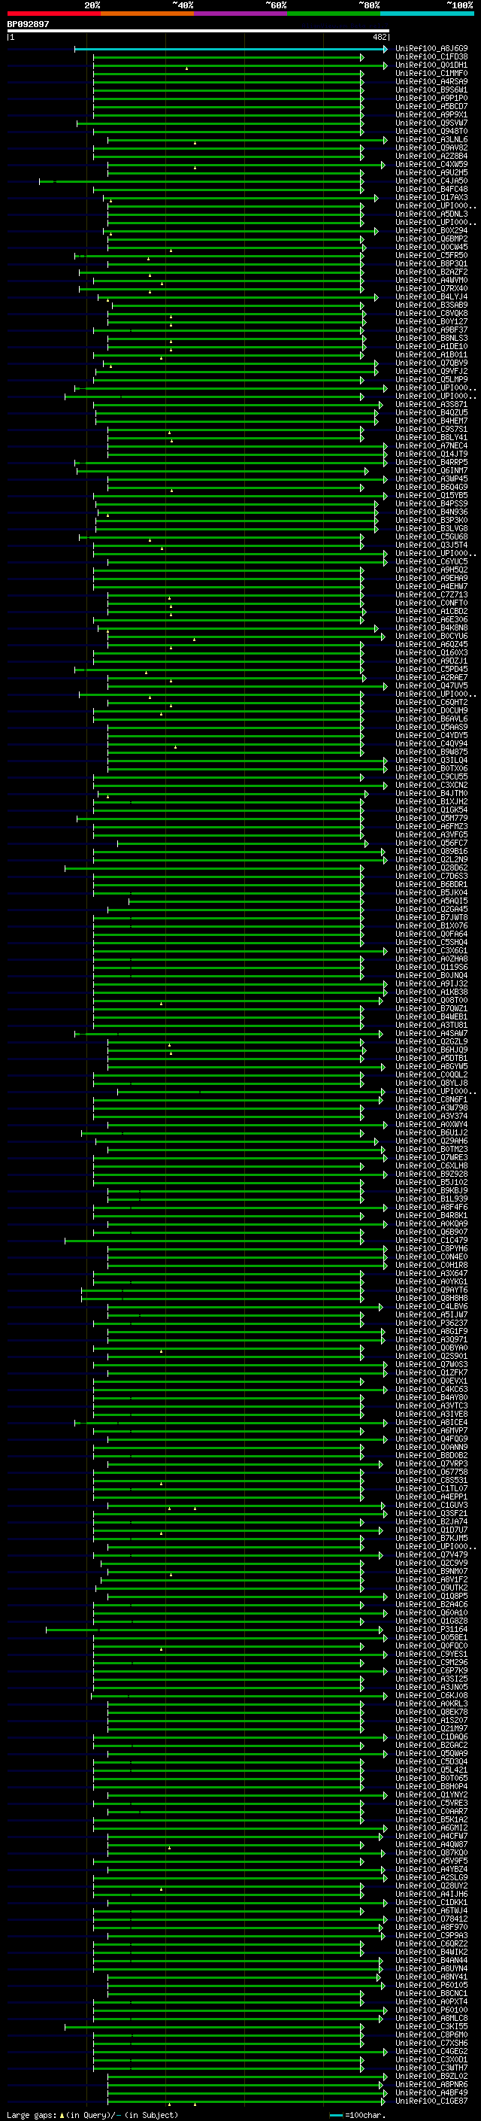Click the white query sequence bar
The width and height of the screenshot is (481, 2121).
(198, 30)
